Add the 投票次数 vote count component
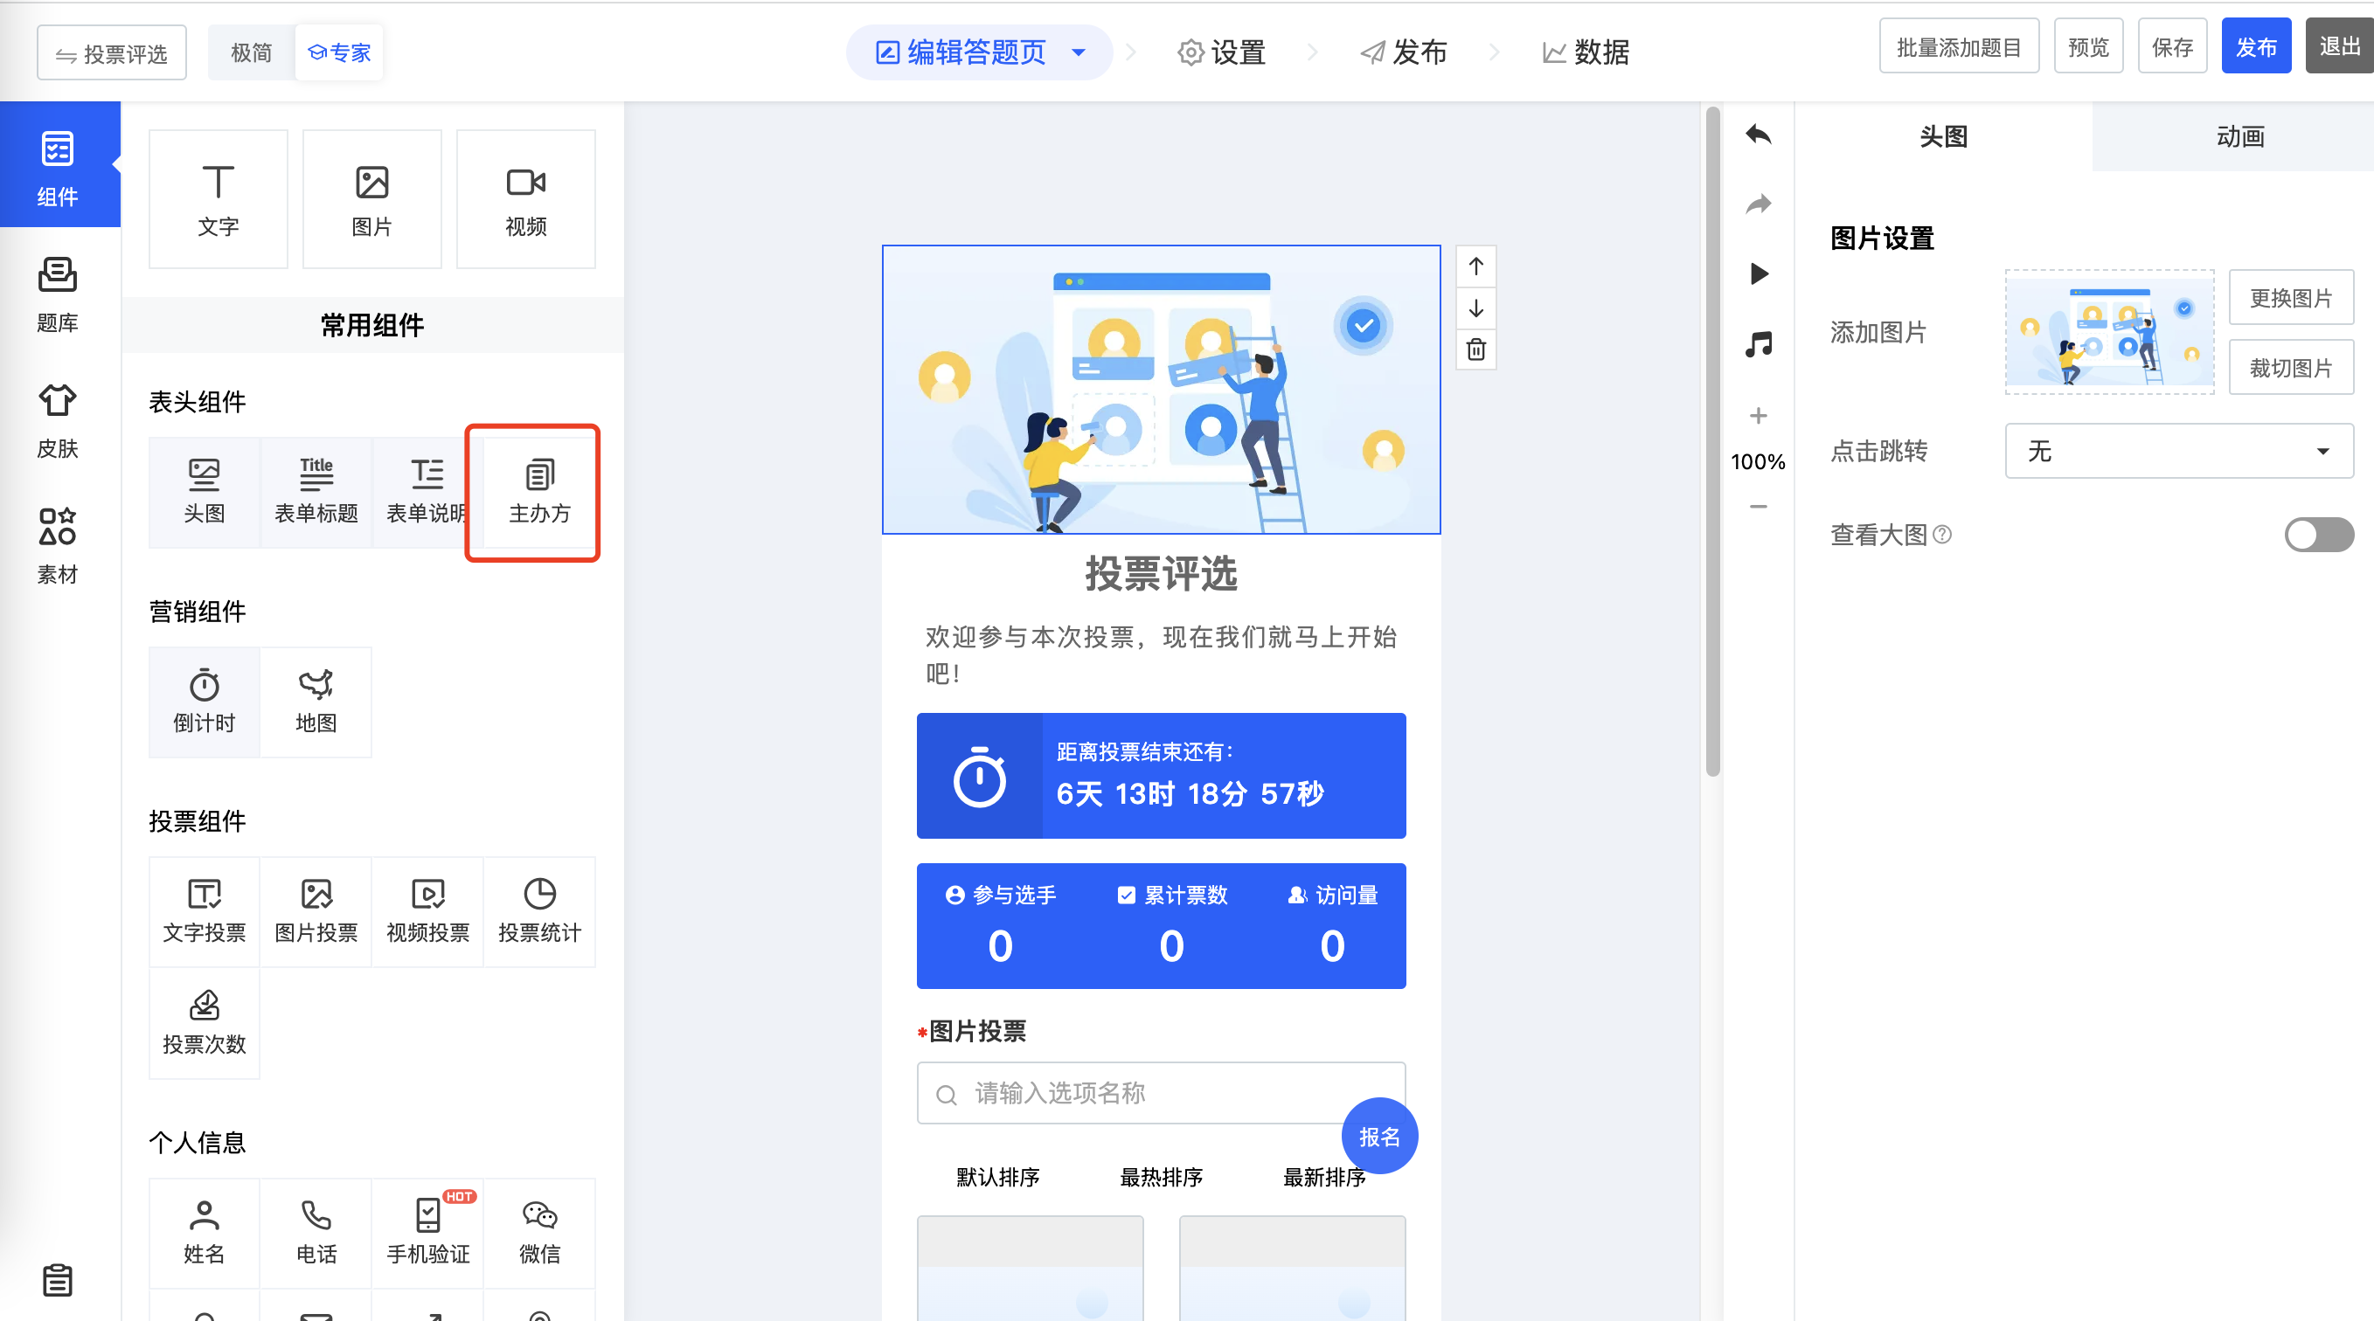The height and width of the screenshot is (1321, 2374). pyautogui.click(x=205, y=1023)
